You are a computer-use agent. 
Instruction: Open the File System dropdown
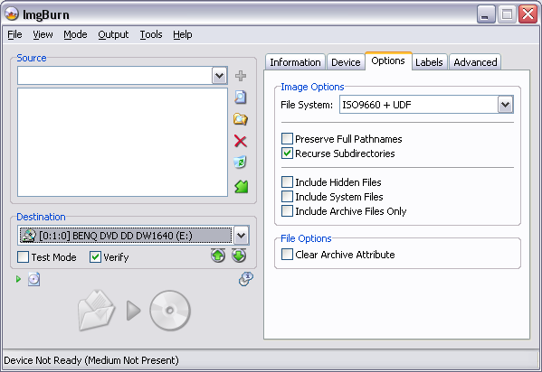506,105
